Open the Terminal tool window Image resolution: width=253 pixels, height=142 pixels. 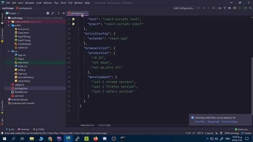(23, 129)
